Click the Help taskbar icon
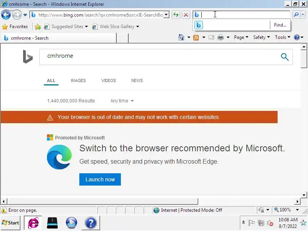The width and height of the screenshot is (308, 231). click(90, 223)
